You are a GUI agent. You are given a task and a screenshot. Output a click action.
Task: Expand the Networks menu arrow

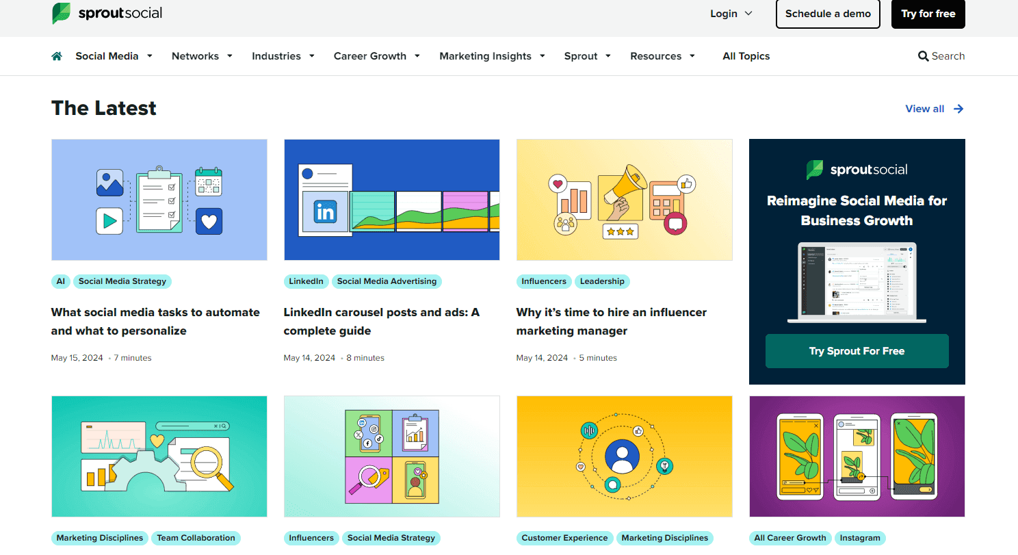tap(230, 56)
